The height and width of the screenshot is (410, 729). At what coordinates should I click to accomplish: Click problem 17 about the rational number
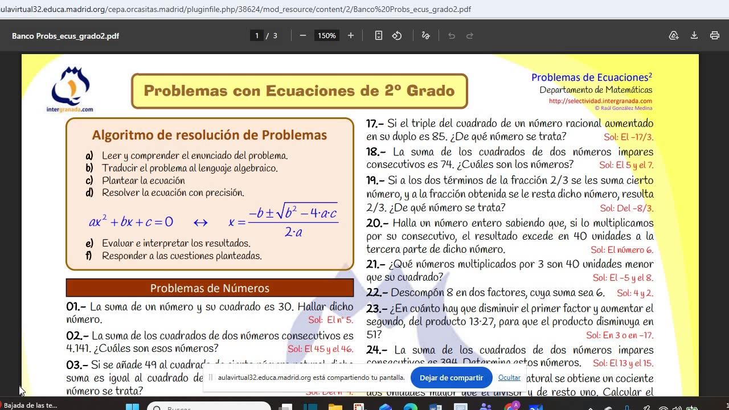(510, 130)
